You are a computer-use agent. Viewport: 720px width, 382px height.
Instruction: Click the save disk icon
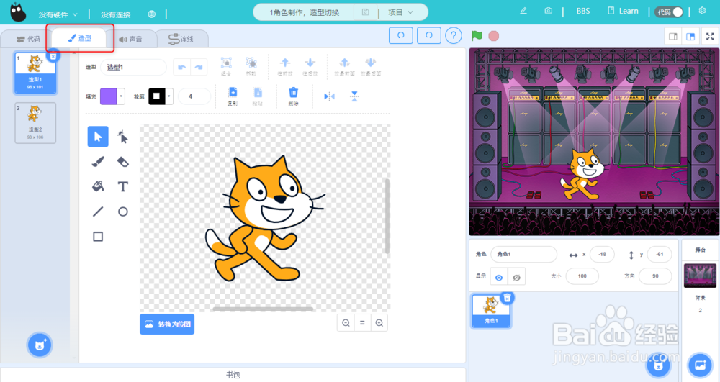coord(366,12)
